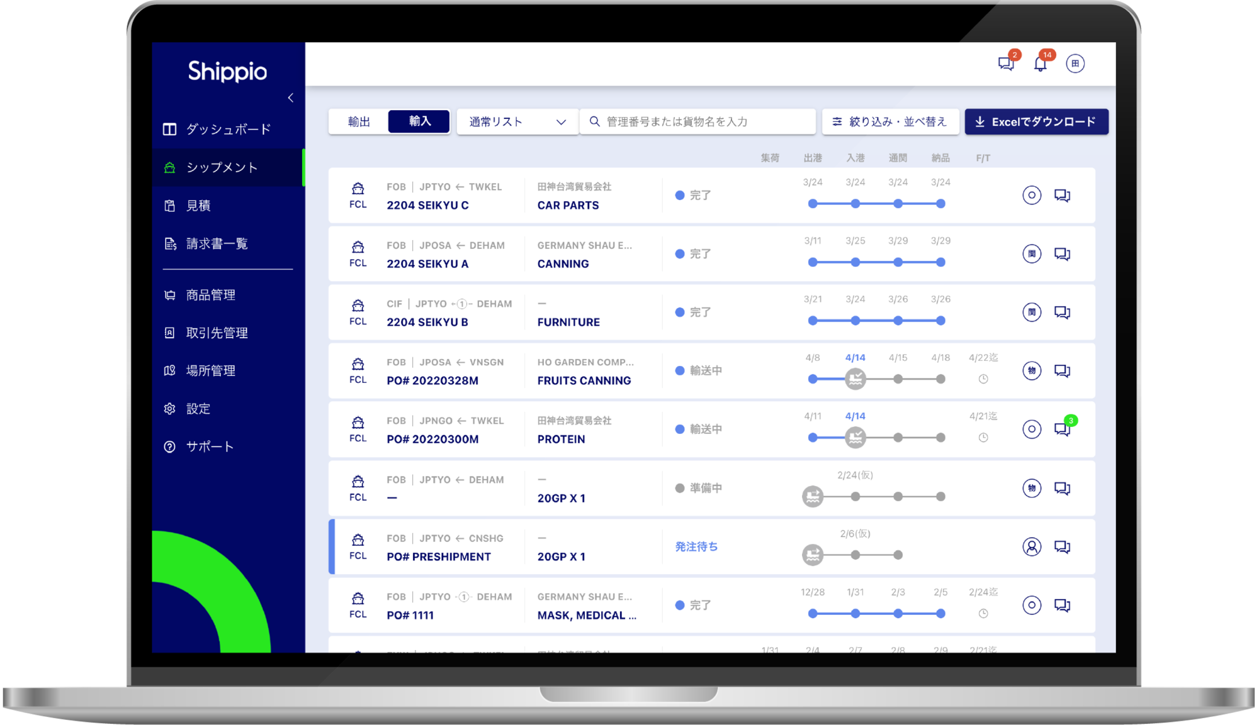The width and height of the screenshot is (1259, 725).
Task: Click the clock free-time icon for FRUITS CANNING row
Action: pyautogui.click(x=983, y=379)
